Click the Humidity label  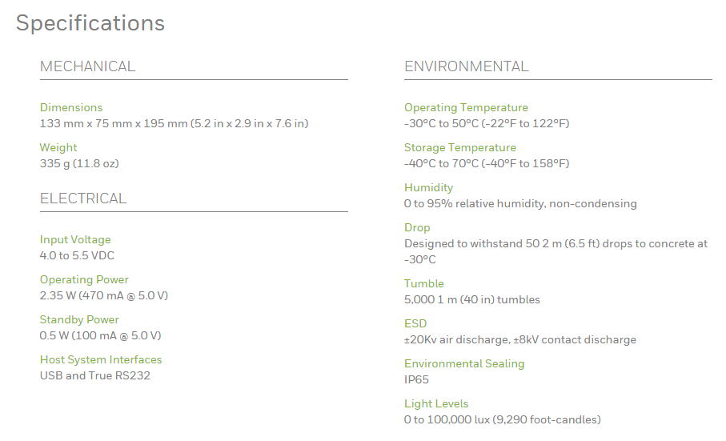[x=428, y=187]
